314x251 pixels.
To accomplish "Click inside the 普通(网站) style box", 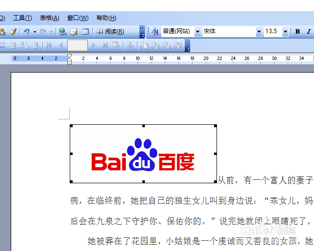I will [178, 31].
